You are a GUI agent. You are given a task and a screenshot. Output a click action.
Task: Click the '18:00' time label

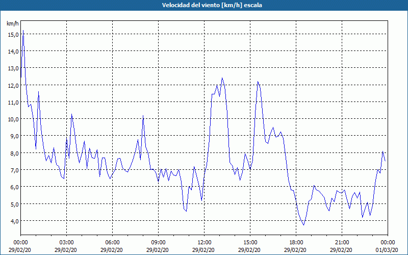tap(296, 243)
